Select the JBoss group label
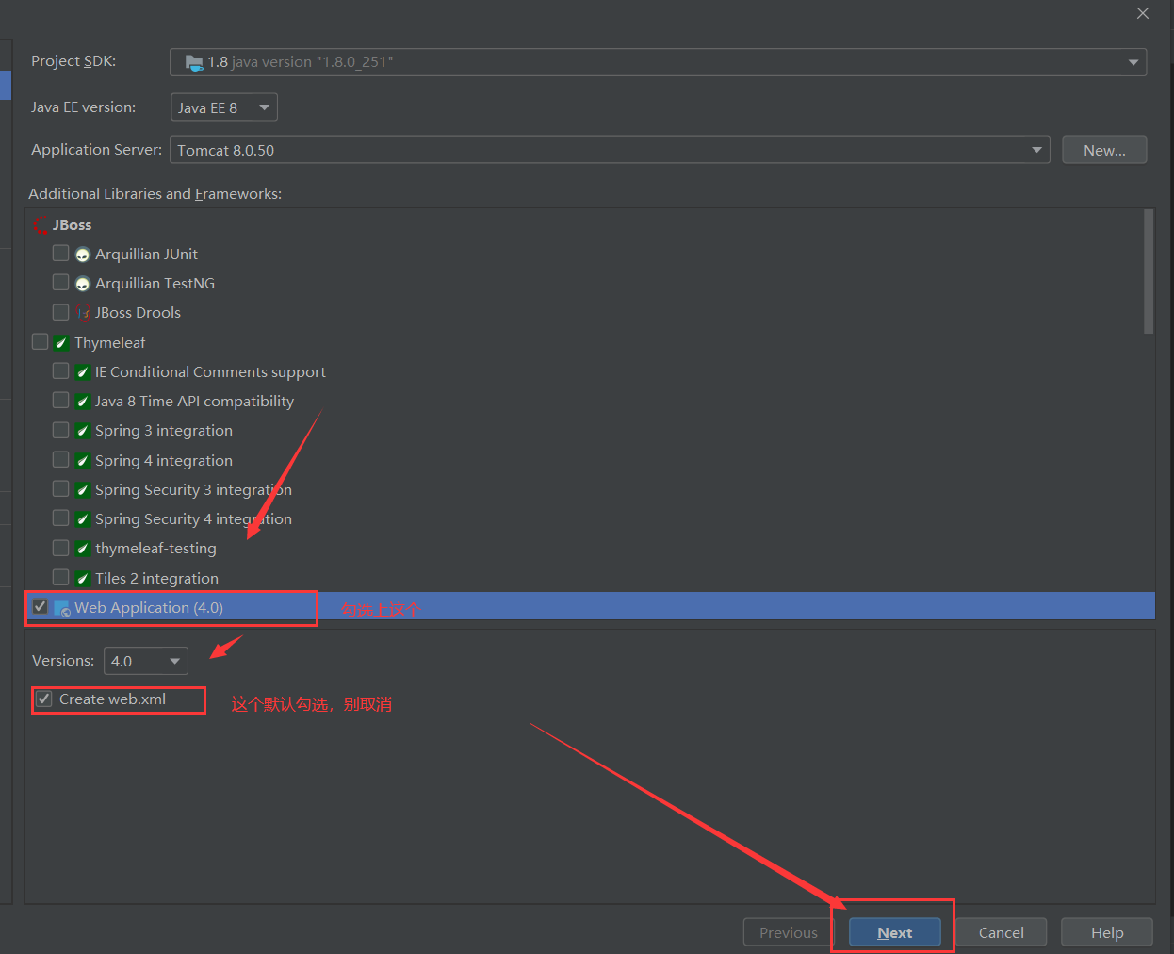This screenshot has width=1174, height=954. pos(73,225)
